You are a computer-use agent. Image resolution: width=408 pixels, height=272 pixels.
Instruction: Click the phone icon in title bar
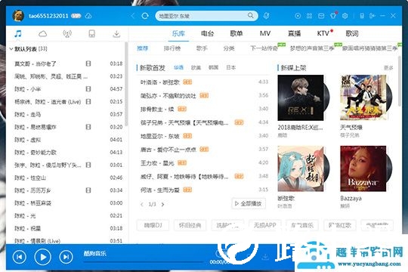click(362, 16)
